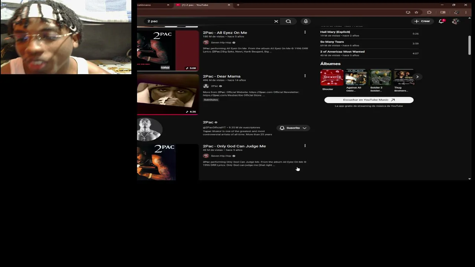Open 2Pac - Dear Mama title
Viewport: 475px width, 267px height.
pyautogui.click(x=222, y=76)
